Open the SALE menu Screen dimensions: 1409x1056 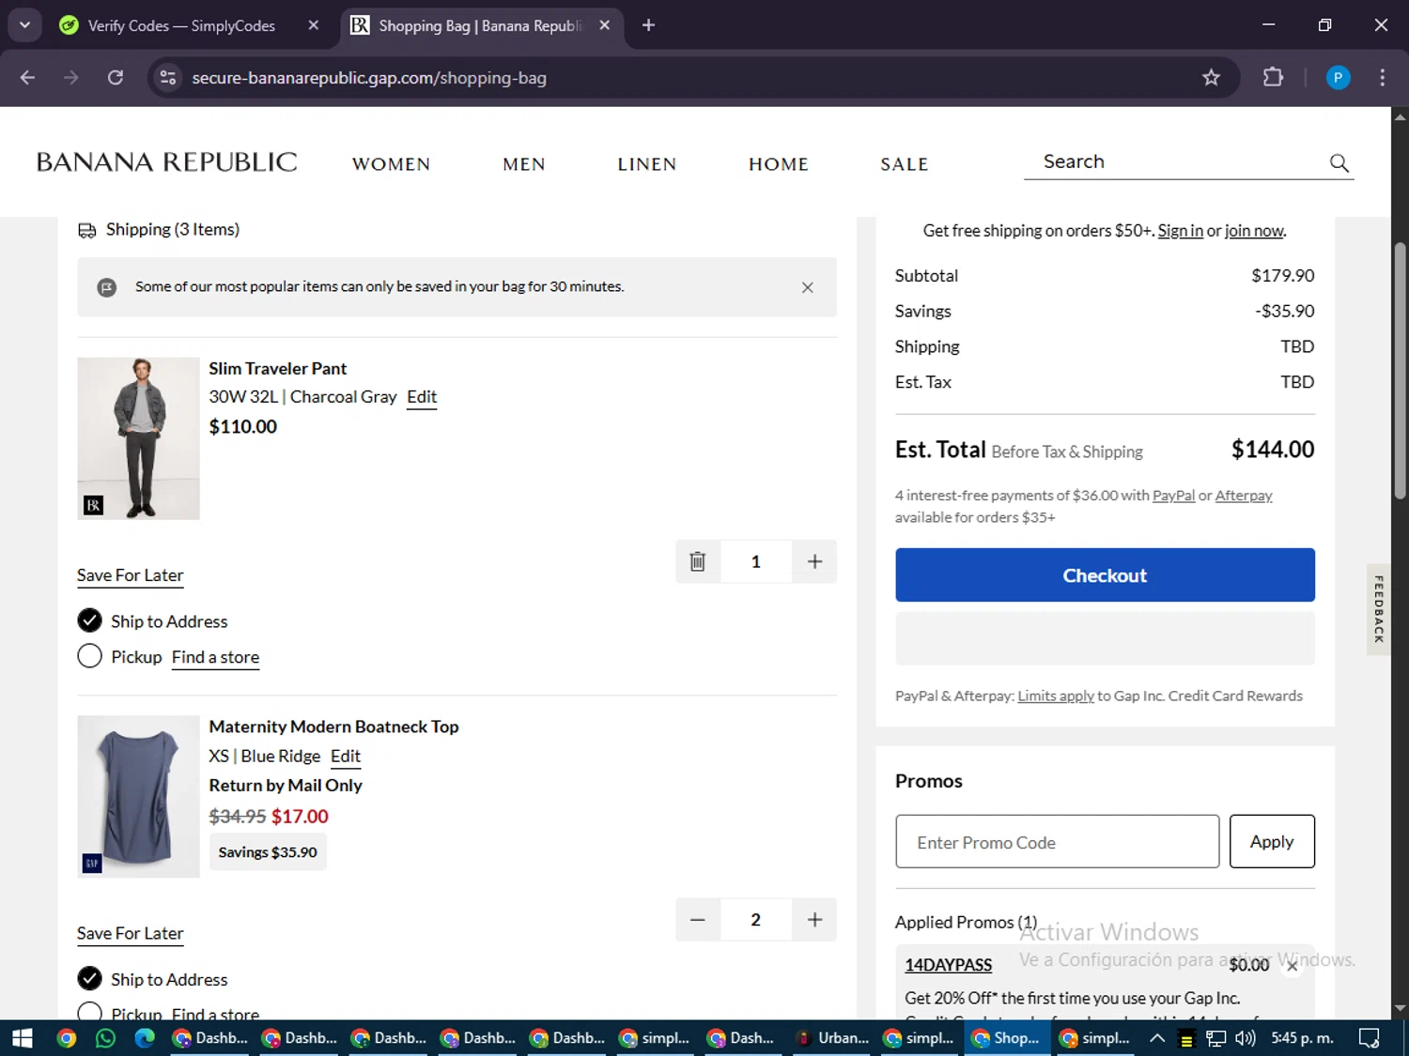[904, 164]
